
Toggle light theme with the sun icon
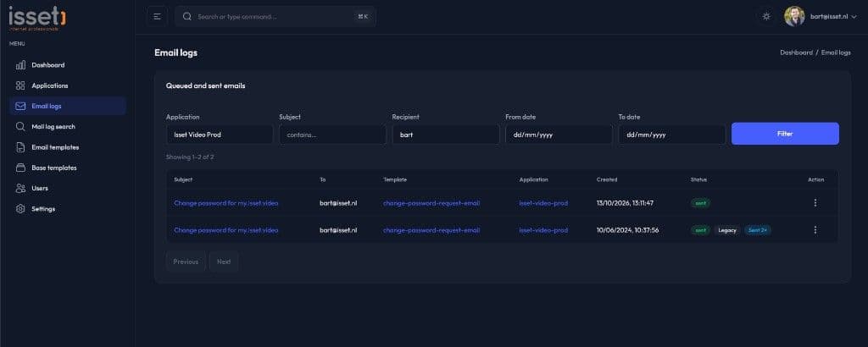[766, 17]
